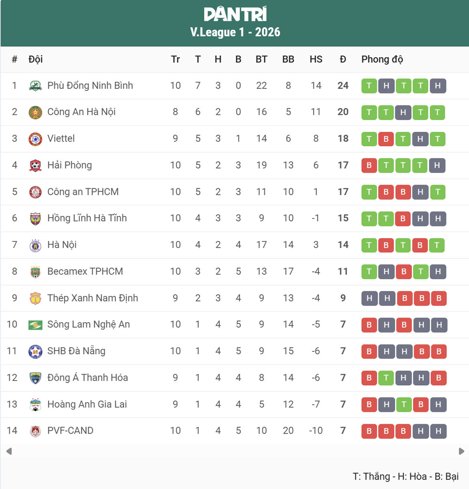Click Hải Phòng's first red B form badge
This screenshot has height=489, width=469.
369,165
